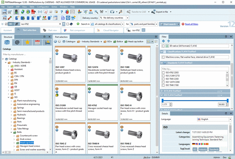Open the @ icon tab in Structure panel

click(x=17, y=43)
